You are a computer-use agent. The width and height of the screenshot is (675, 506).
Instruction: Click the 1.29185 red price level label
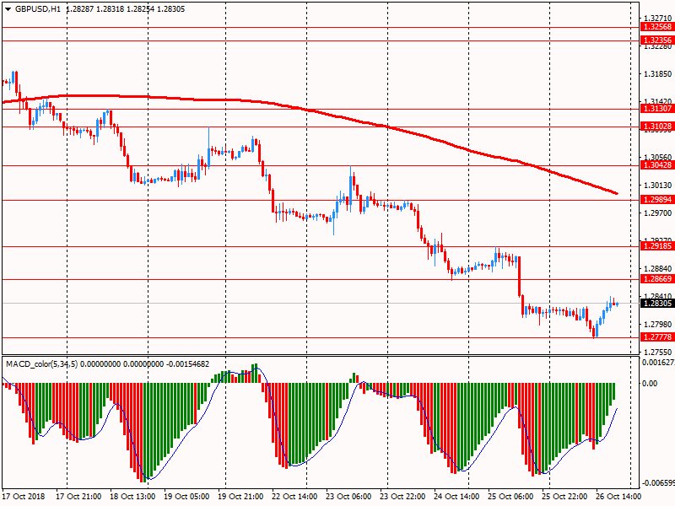pyautogui.click(x=656, y=246)
